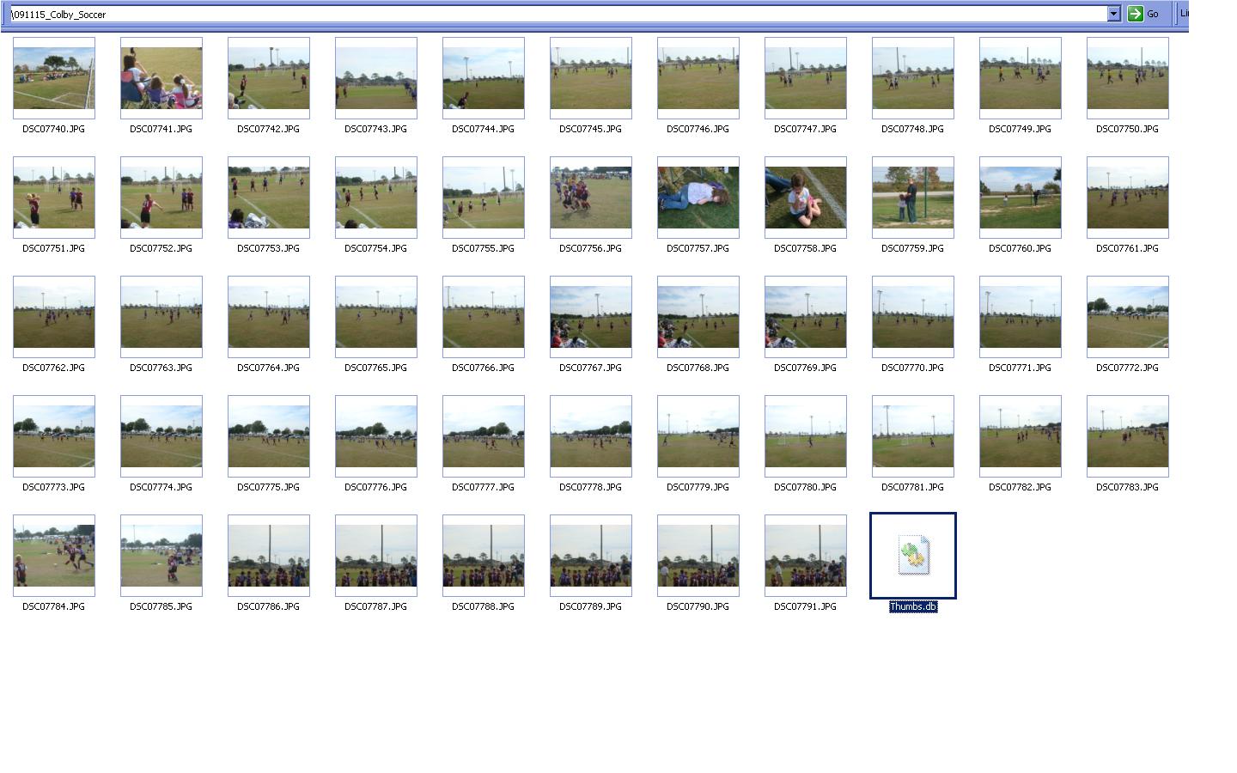Select thumbnail DSC07750.JPG

[x=1128, y=78]
